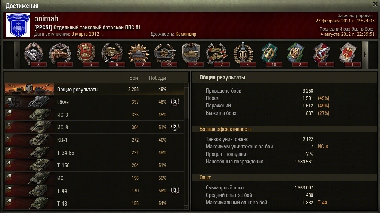Click the sunburst tank medal showing 2
This screenshot has width=380, height=213.
(139, 54)
